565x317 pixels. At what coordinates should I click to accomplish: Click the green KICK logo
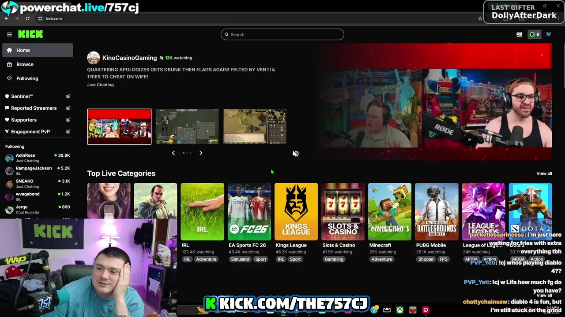coord(30,34)
